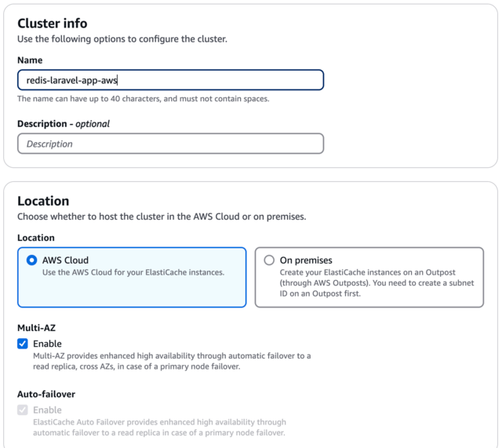Screen dimensions: 502x448
Task: Focus the optional Description input field
Action: 170,144
